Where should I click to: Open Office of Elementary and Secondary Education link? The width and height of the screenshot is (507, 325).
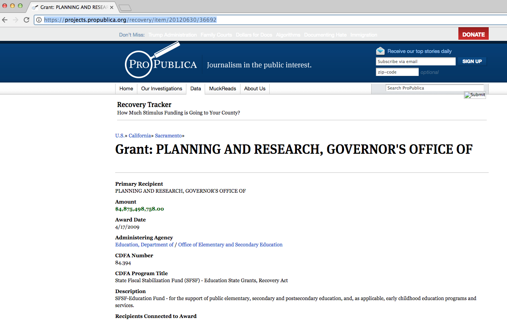[x=230, y=245]
